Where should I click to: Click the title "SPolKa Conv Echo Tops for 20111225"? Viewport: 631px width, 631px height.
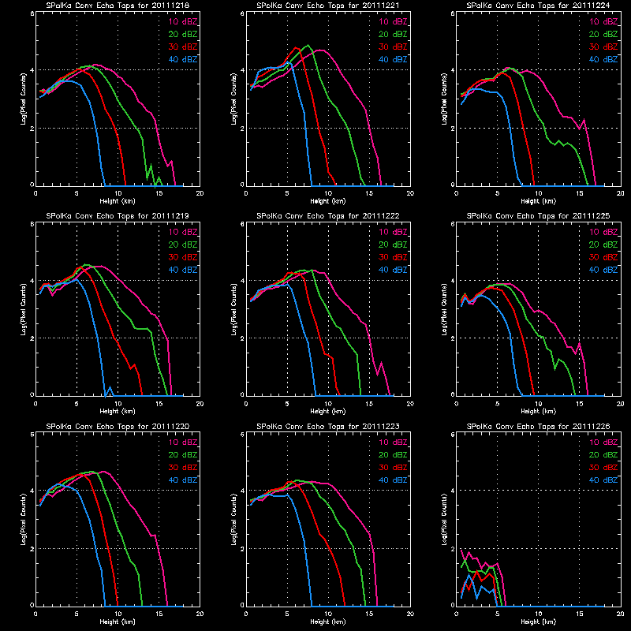(538, 216)
